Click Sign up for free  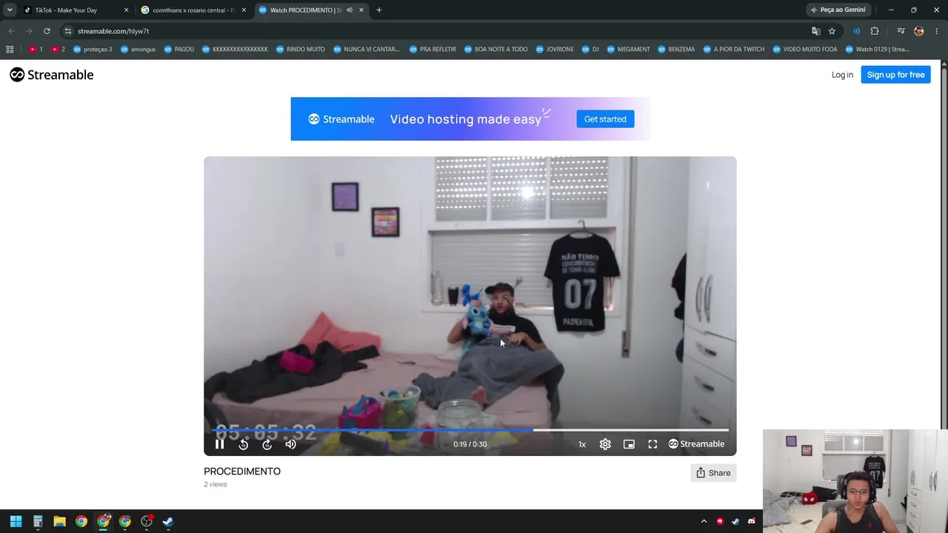895,75
